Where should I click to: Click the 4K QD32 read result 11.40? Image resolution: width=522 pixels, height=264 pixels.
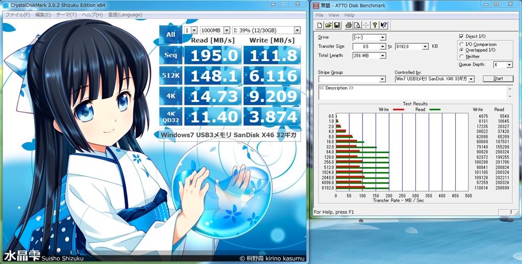213,116
